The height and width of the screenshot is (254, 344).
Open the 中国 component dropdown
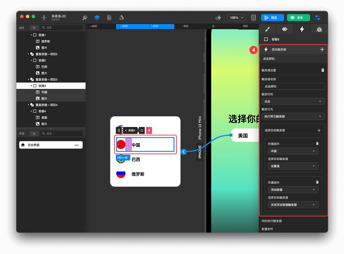(293, 151)
